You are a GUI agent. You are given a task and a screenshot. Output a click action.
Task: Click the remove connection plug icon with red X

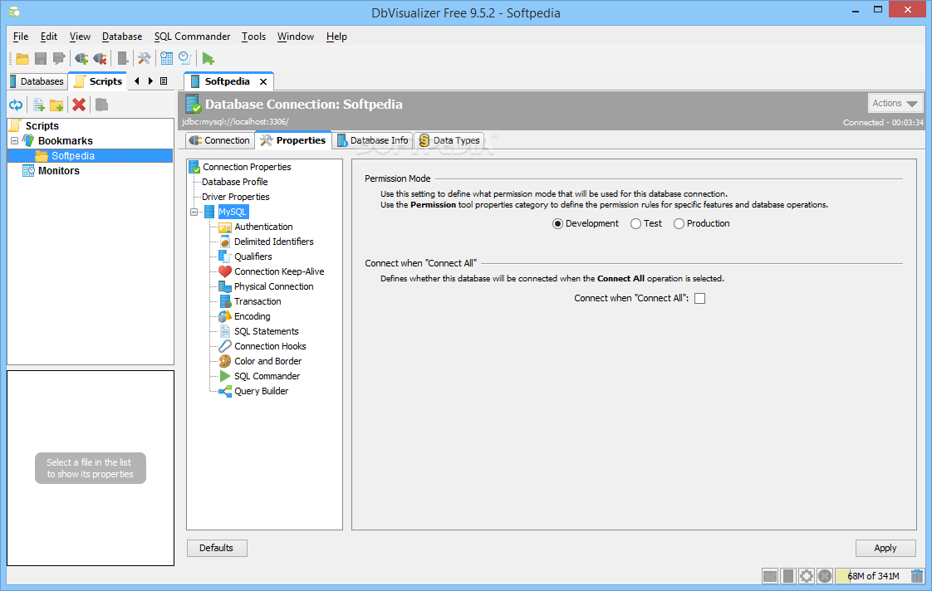(x=100, y=58)
